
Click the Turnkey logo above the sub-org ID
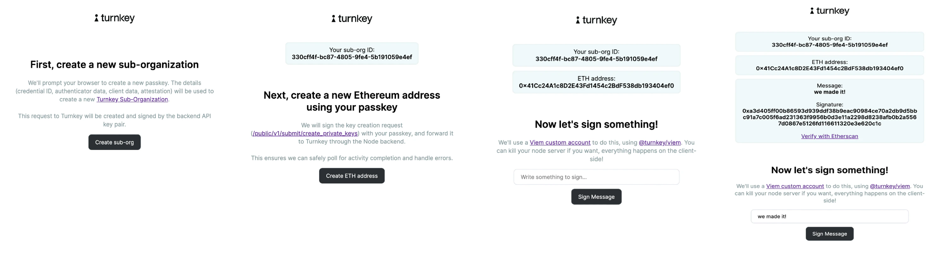[x=352, y=19]
